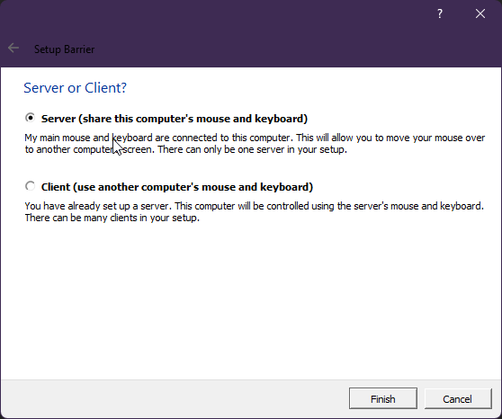Choose the bold Server share mouse and keyboard label

[175, 119]
